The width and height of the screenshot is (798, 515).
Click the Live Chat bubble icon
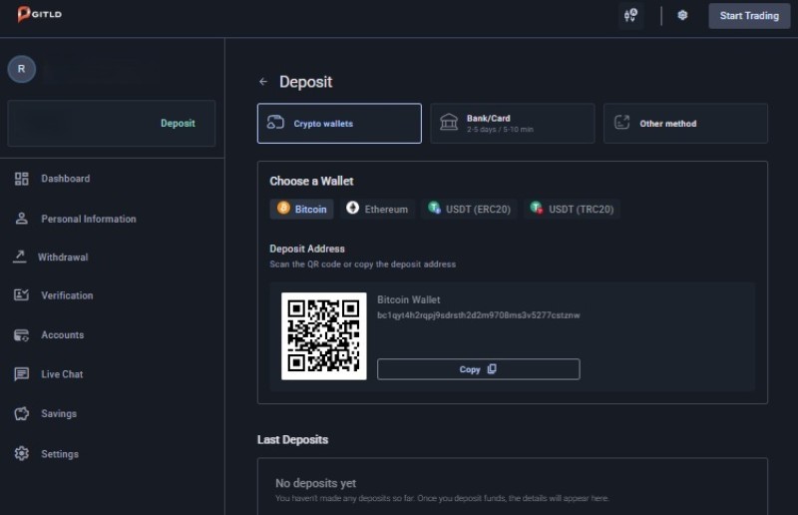pos(22,374)
